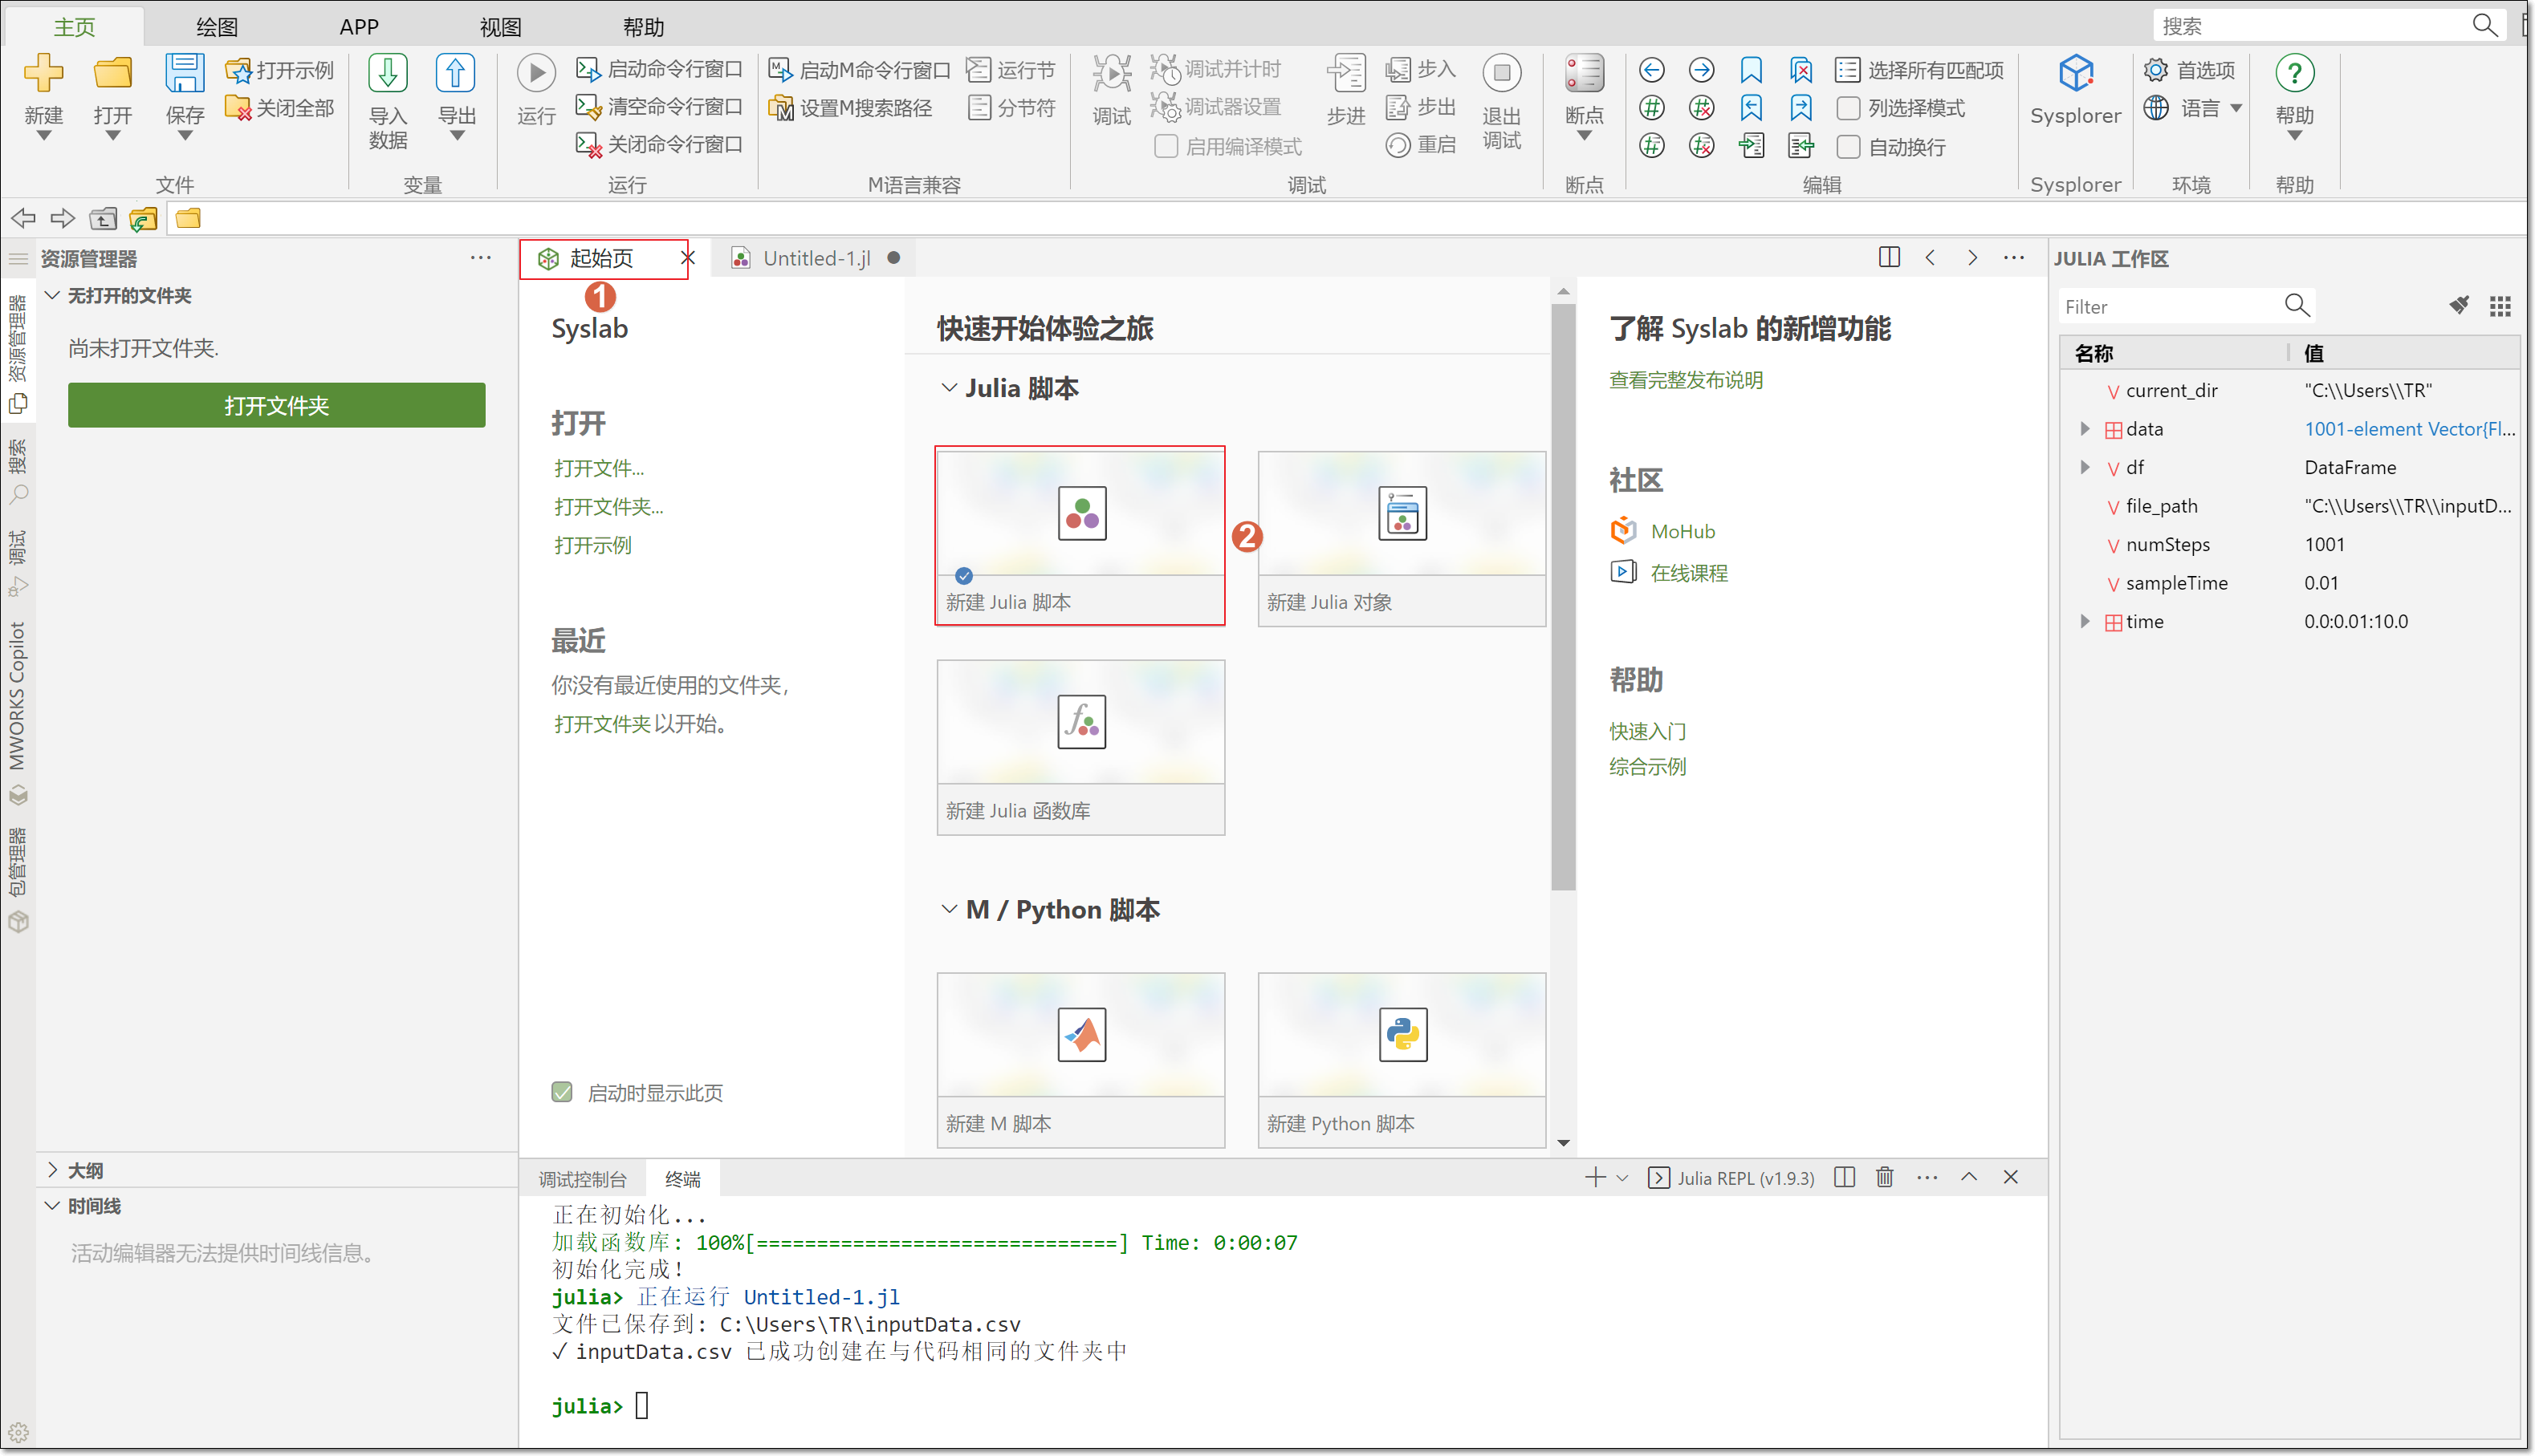2535x1456 pixels.
Task: Click the split editor icon in tab bar
Action: pyautogui.click(x=1889, y=257)
